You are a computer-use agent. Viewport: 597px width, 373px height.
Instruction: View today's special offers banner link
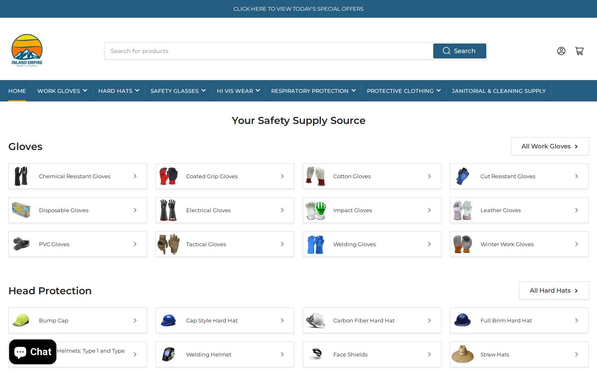click(298, 9)
